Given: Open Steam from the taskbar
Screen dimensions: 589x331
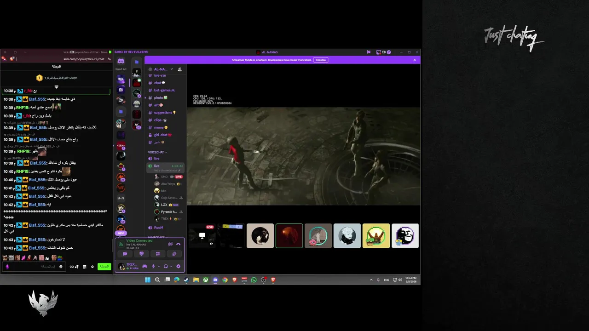Looking at the screenshot, I should pyautogui.click(x=186, y=280).
